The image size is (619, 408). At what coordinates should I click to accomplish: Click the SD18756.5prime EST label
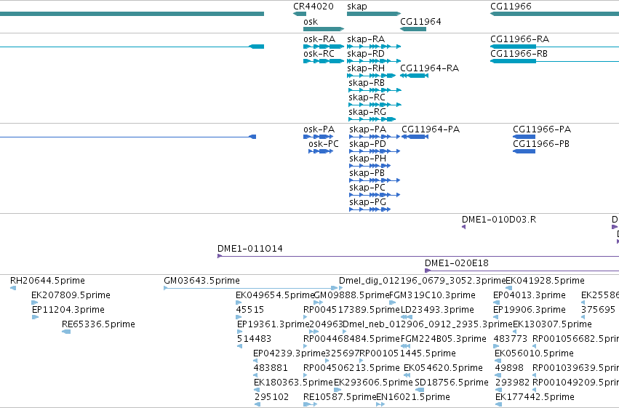pyautogui.click(x=452, y=383)
